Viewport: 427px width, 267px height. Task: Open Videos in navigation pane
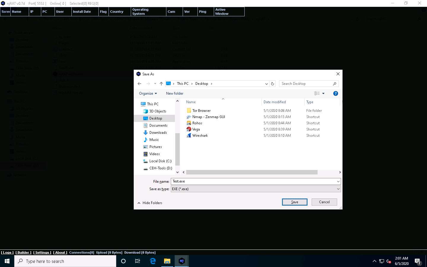[154, 154]
